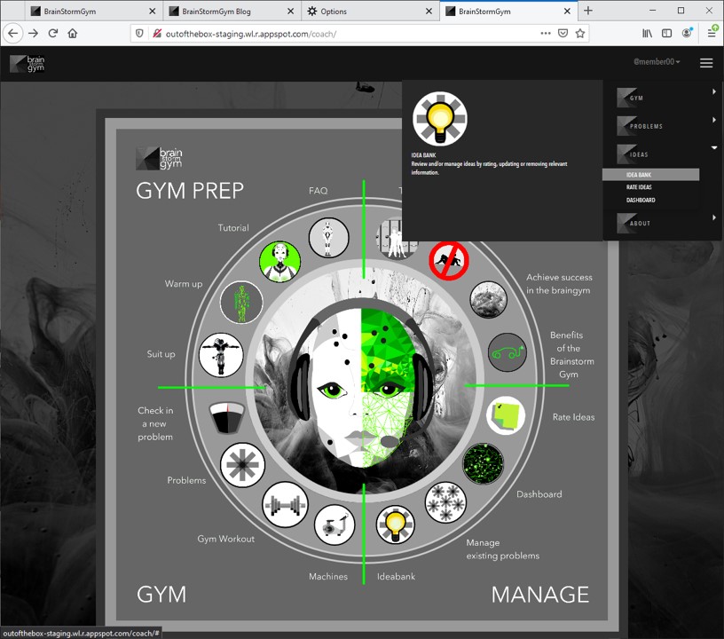
Task: Click the BrainStormGym logo in header
Action: (28, 64)
